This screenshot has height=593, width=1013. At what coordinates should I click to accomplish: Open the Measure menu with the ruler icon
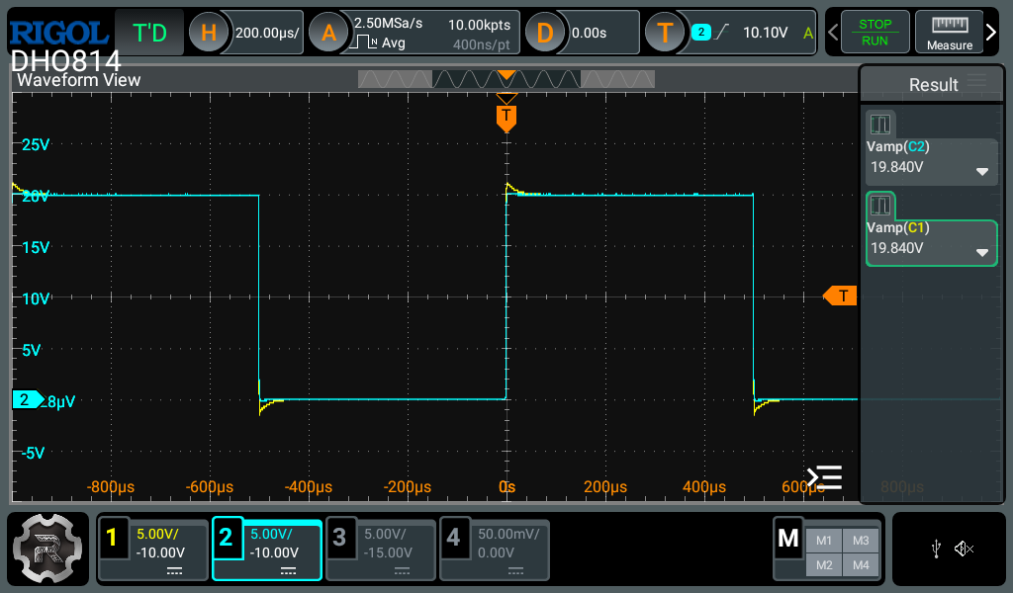[949, 32]
